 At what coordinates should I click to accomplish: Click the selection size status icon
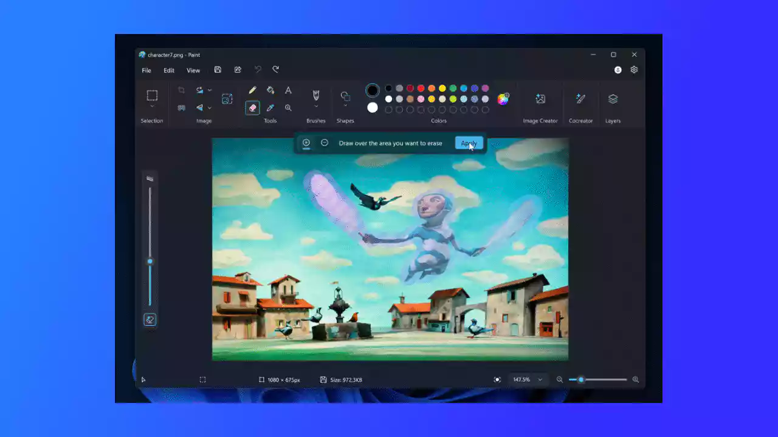pos(202,380)
